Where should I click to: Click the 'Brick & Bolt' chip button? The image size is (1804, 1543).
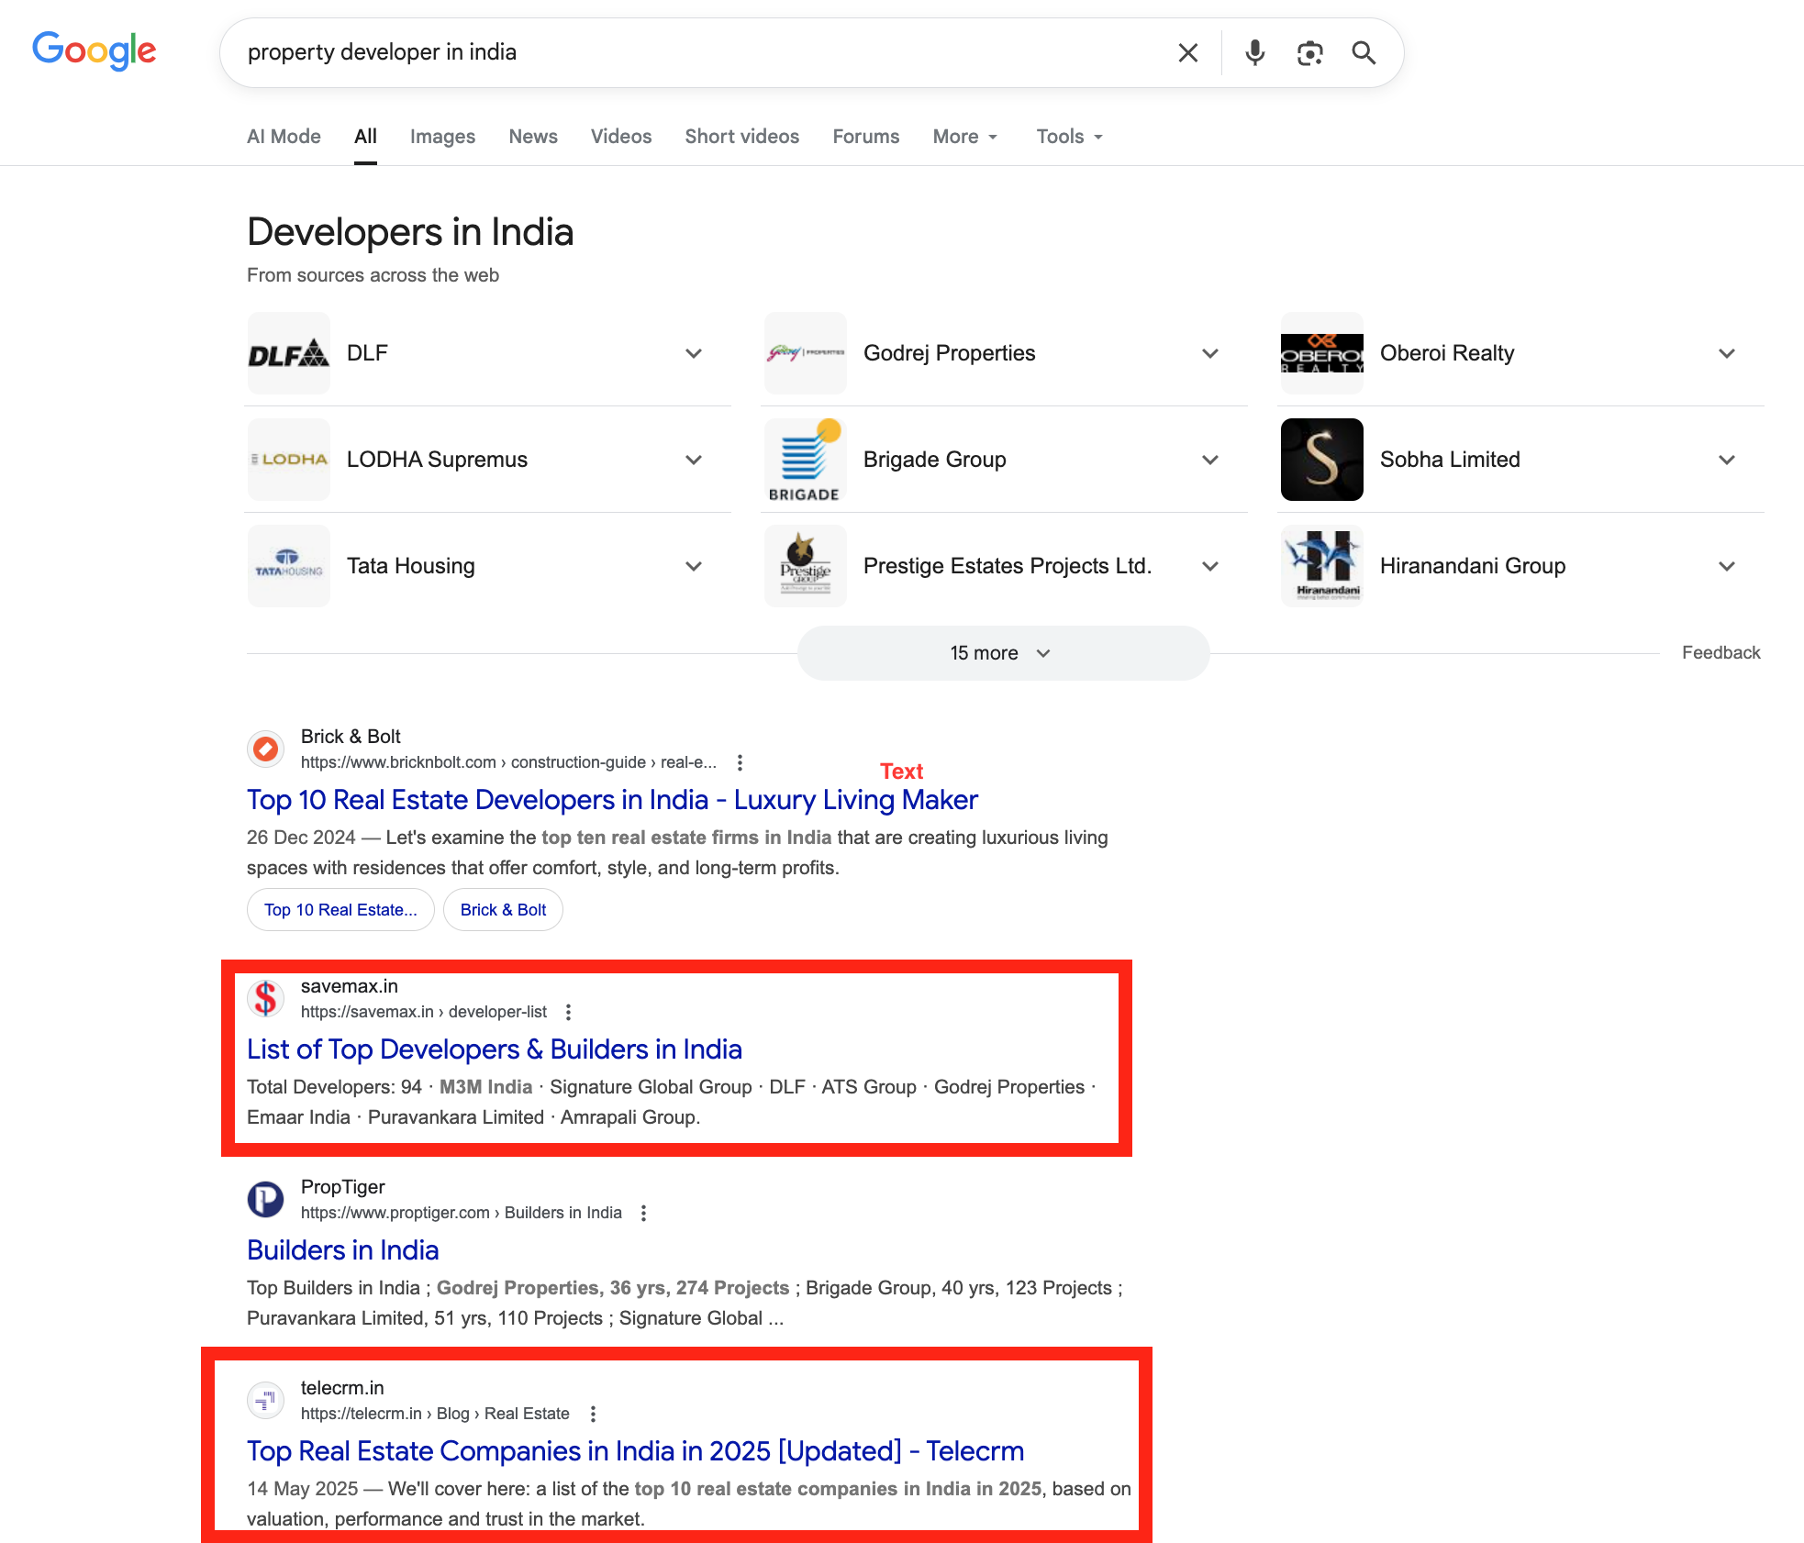(x=503, y=910)
